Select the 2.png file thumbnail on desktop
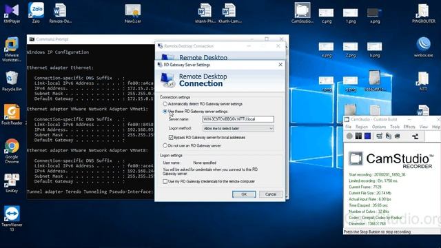This screenshot has width=441, height=248. point(351,49)
